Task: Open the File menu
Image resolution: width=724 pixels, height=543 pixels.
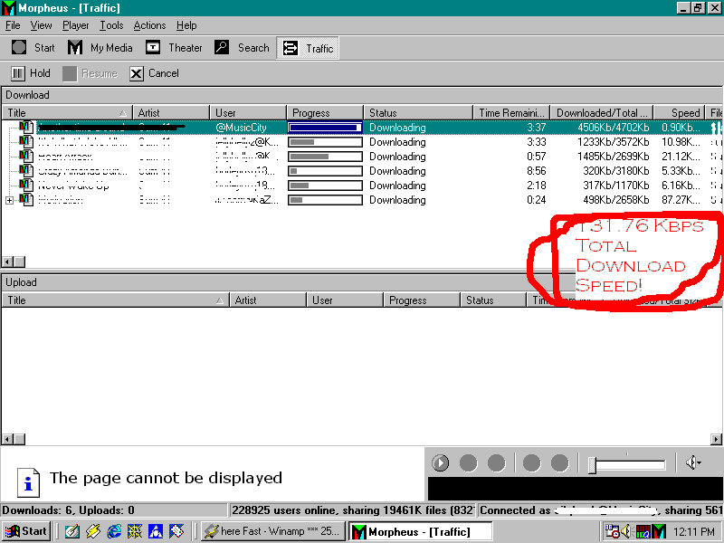Action: [x=13, y=25]
